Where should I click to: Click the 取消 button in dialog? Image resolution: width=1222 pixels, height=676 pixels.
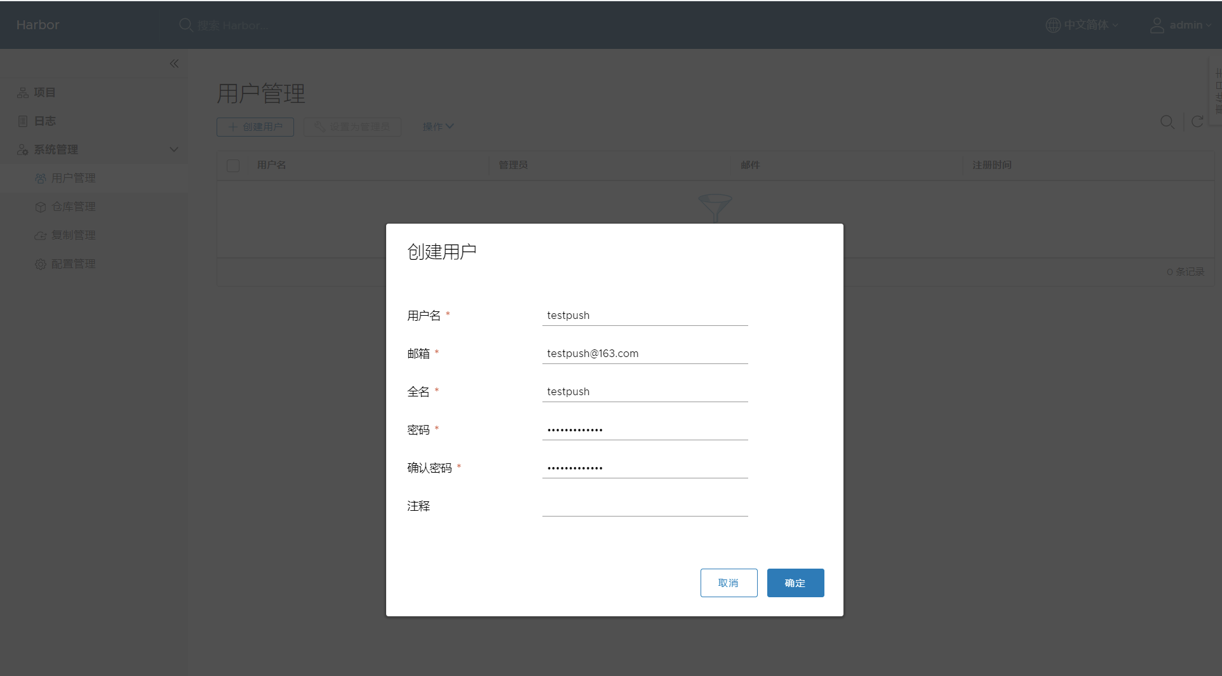click(x=728, y=583)
